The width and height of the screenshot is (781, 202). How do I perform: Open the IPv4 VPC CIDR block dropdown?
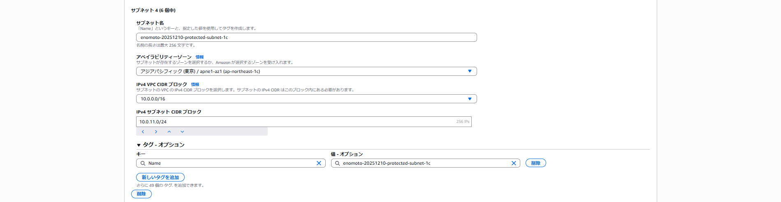306,99
